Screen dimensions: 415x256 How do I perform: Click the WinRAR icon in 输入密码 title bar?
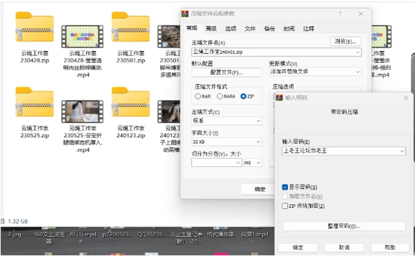pos(279,98)
